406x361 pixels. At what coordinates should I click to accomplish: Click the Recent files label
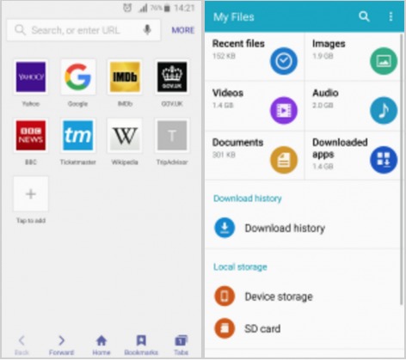pyautogui.click(x=238, y=44)
